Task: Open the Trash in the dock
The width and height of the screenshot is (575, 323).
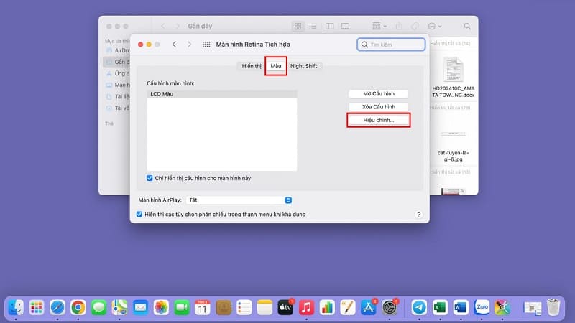Action: (x=553, y=307)
